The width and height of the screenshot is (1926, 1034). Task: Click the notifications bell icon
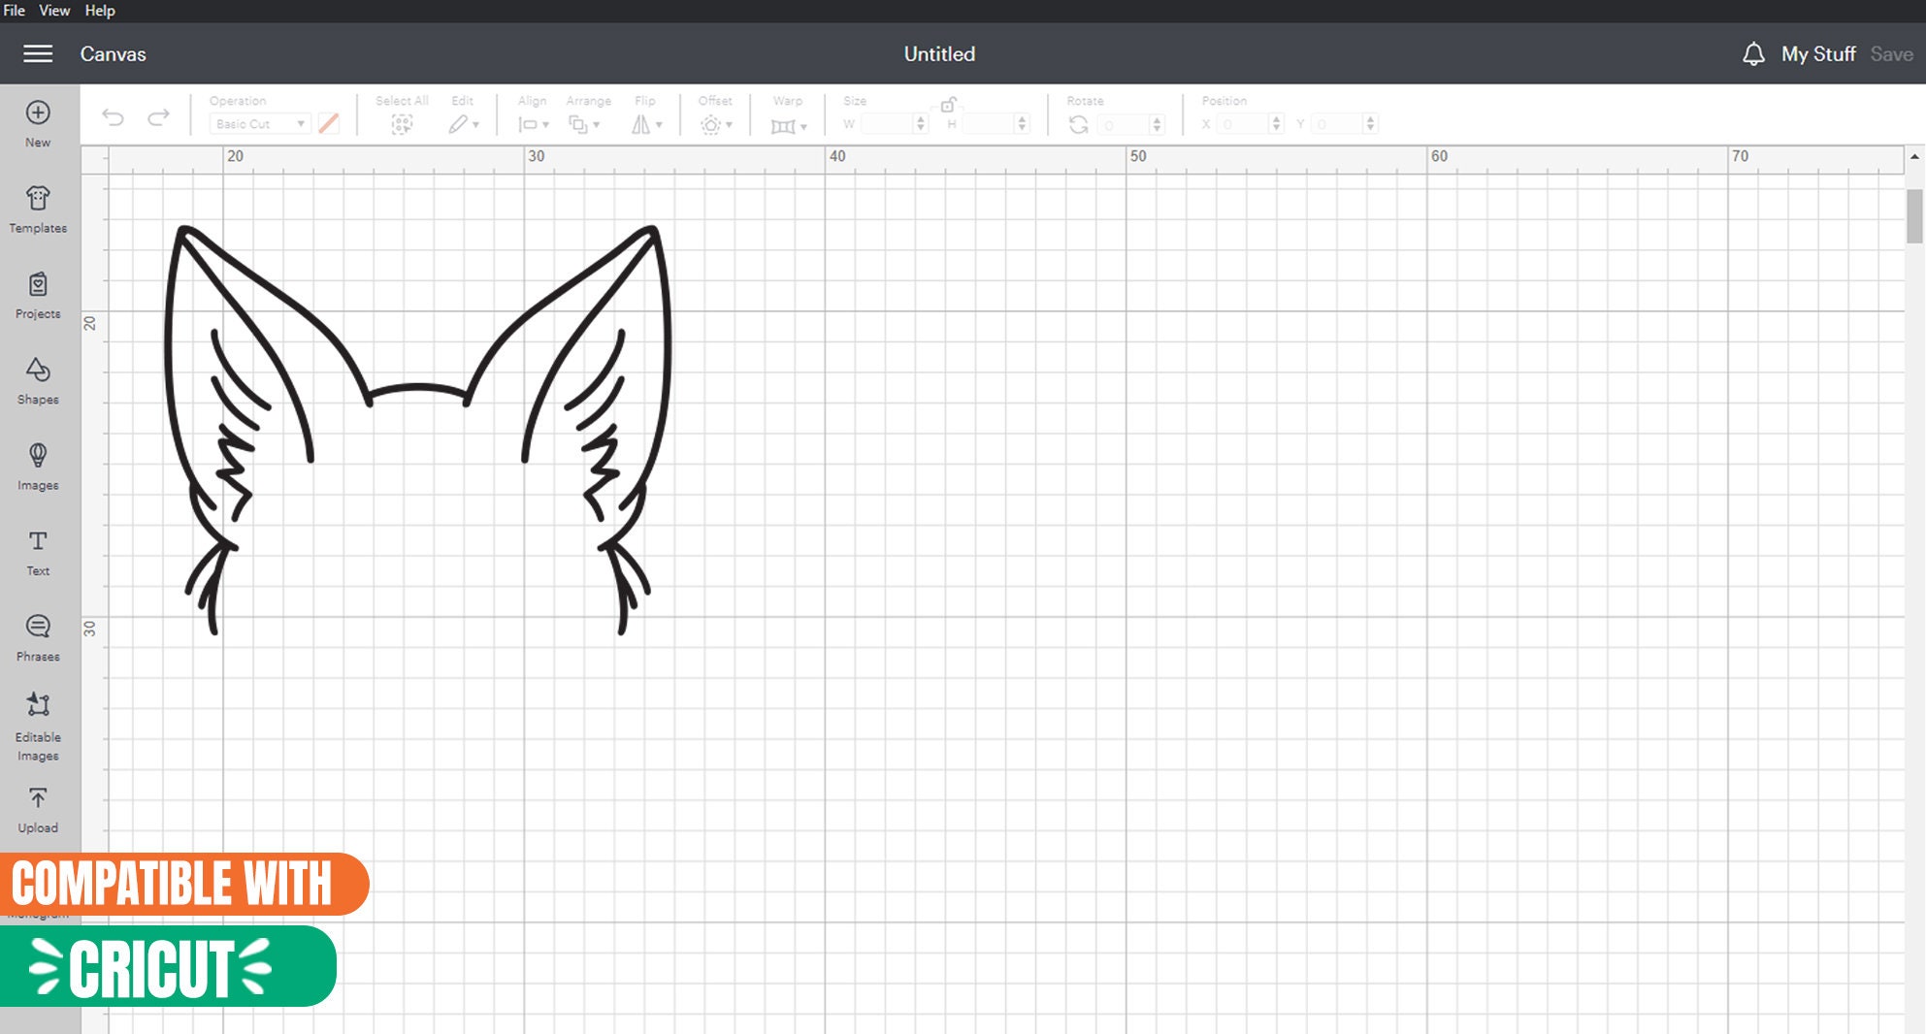coord(1753,53)
